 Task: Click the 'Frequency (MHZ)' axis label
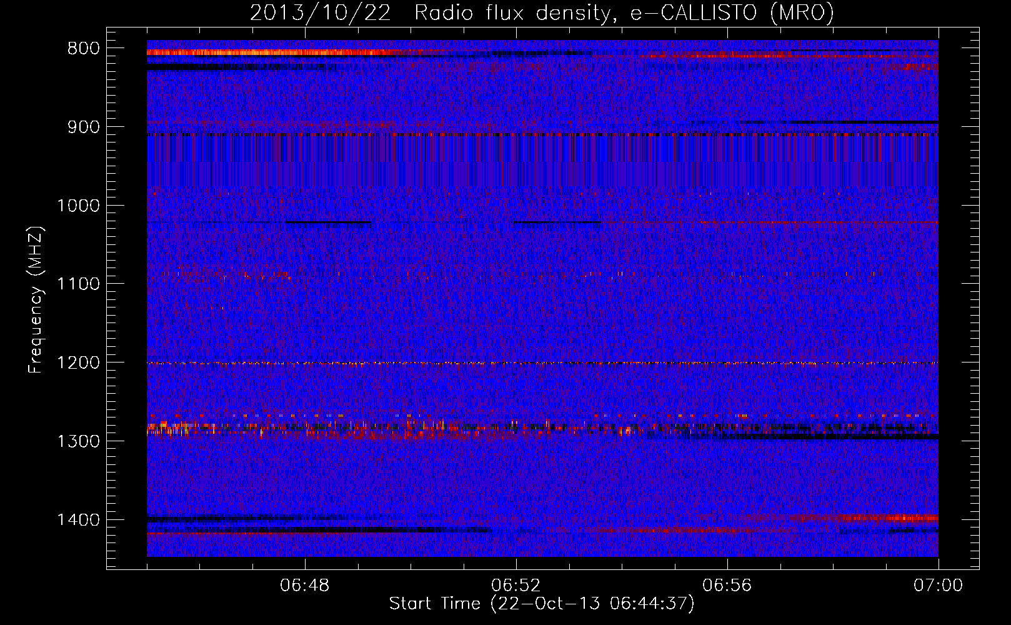36,300
